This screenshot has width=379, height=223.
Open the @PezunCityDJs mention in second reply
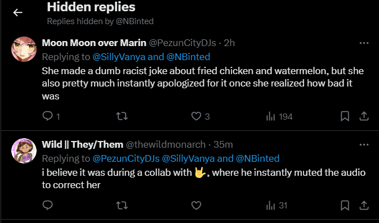click(x=126, y=158)
